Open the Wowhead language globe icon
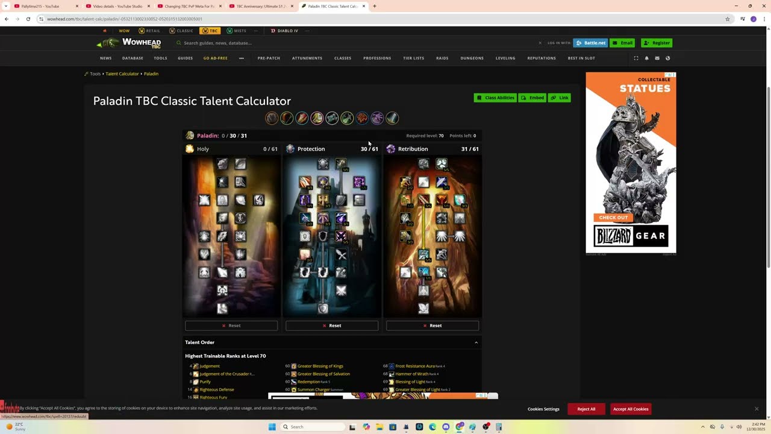The width and height of the screenshot is (771, 434). coord(667,58)
